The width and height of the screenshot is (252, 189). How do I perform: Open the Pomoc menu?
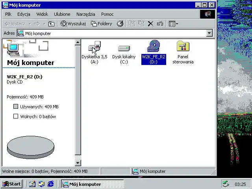point(107,14)
